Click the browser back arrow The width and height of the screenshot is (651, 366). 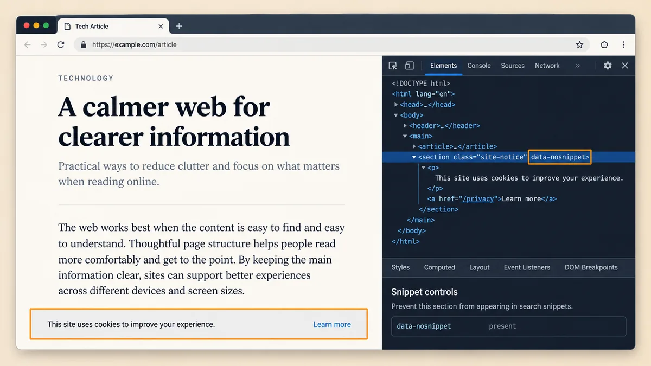point(28,45)
